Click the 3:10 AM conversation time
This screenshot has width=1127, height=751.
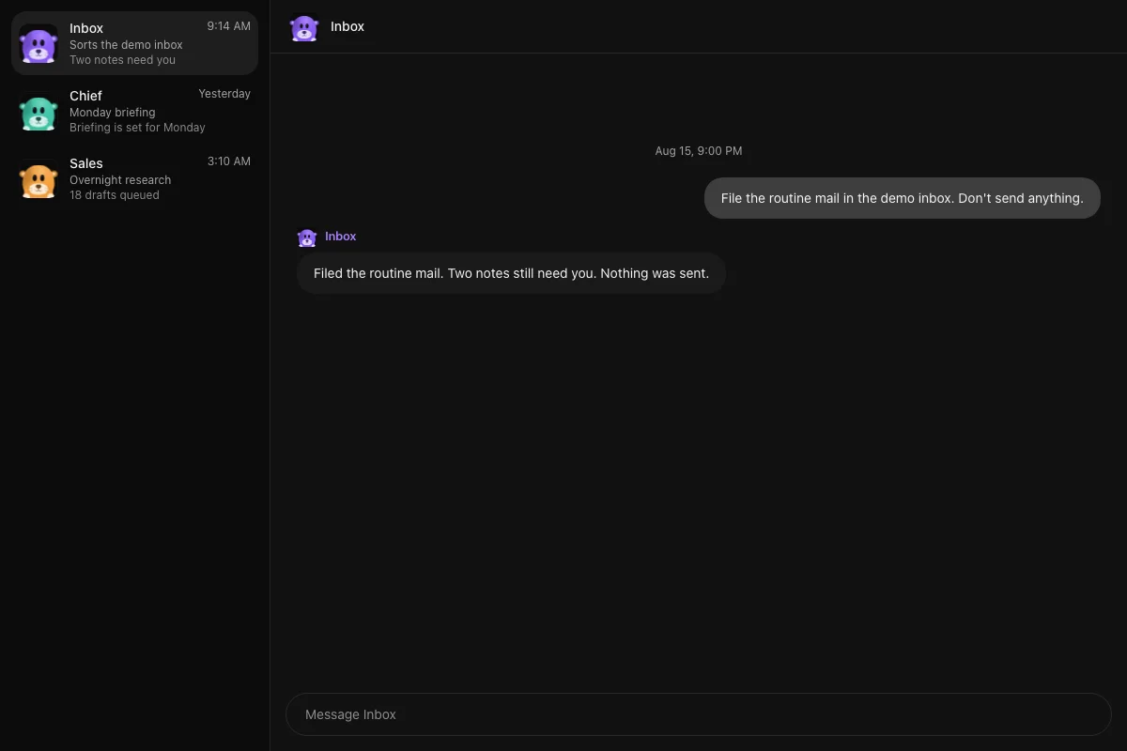point(229,161)
